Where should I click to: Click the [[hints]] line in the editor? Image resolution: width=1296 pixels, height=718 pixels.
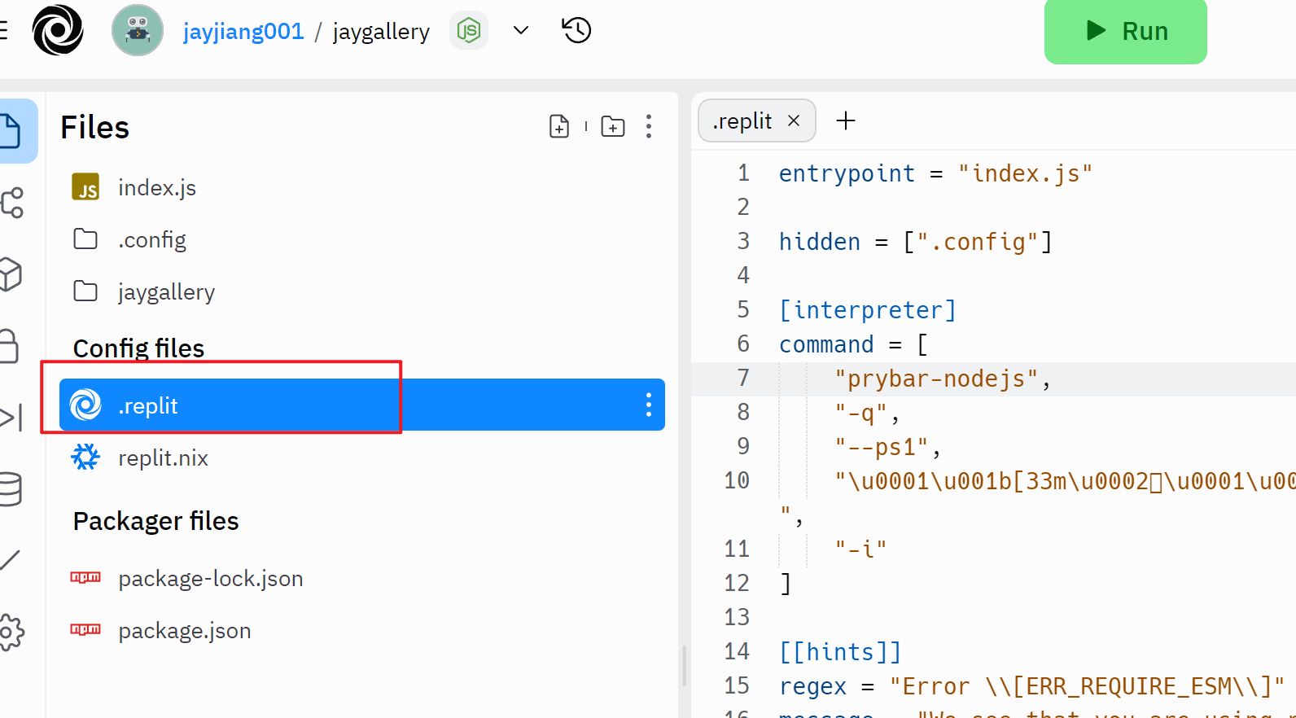[x=840, y=652]
